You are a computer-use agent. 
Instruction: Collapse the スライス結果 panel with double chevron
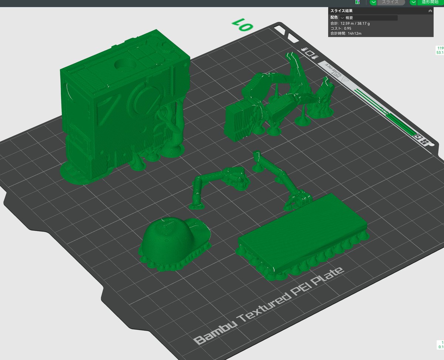(430, 11)
